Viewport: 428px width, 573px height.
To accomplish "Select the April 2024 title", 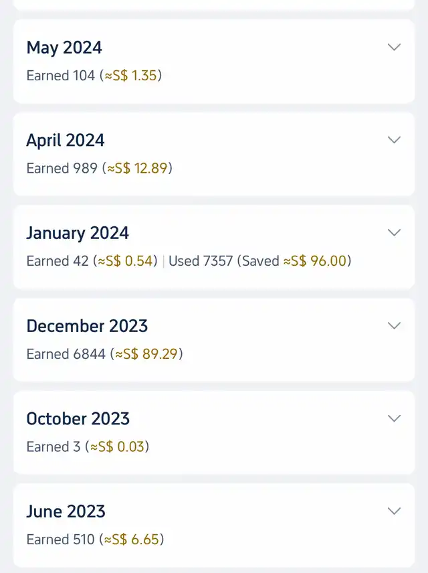I will pyautogui.click(x=66, y=141).
